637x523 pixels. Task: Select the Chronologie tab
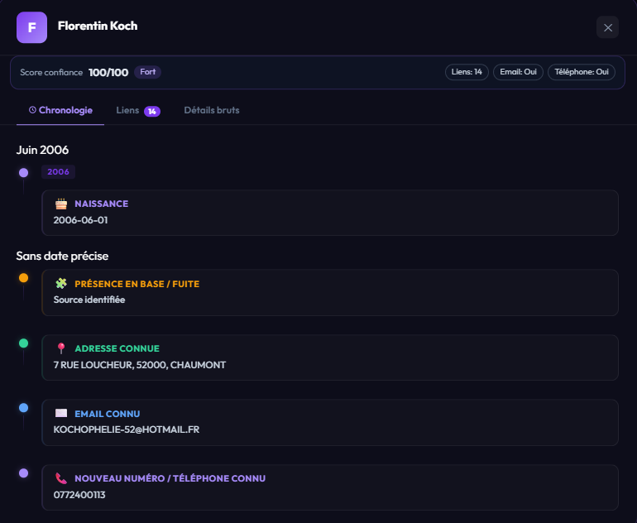tap(60, 111)
